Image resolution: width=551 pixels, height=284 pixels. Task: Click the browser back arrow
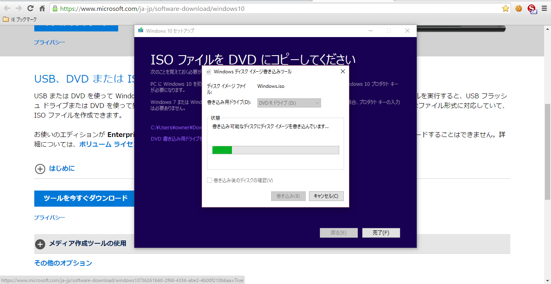point(7,8)
